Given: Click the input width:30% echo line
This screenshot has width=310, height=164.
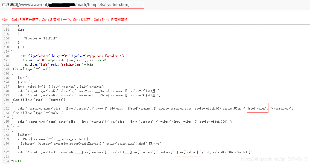Looking at the screenshot, I should 125,122.
